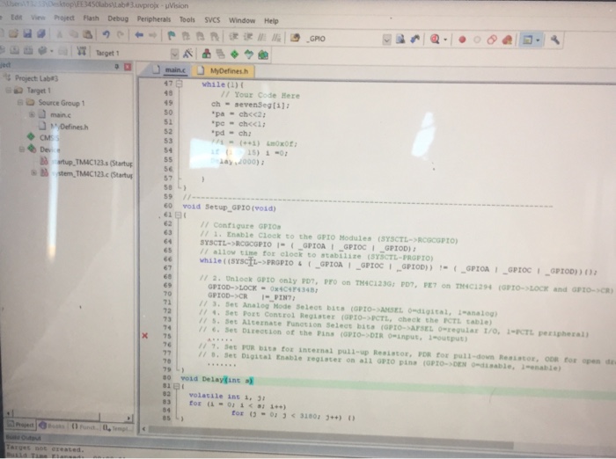Navigate forwards with the right arrow icon
The height and width of the screenshot is (459, 616).
pos(153,35)
